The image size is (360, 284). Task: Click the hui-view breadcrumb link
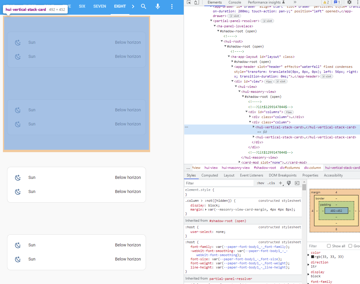point(211,168)
